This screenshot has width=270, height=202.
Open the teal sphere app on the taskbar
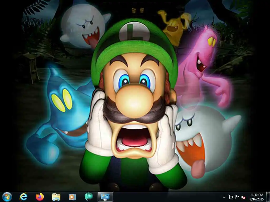point(89,197)
